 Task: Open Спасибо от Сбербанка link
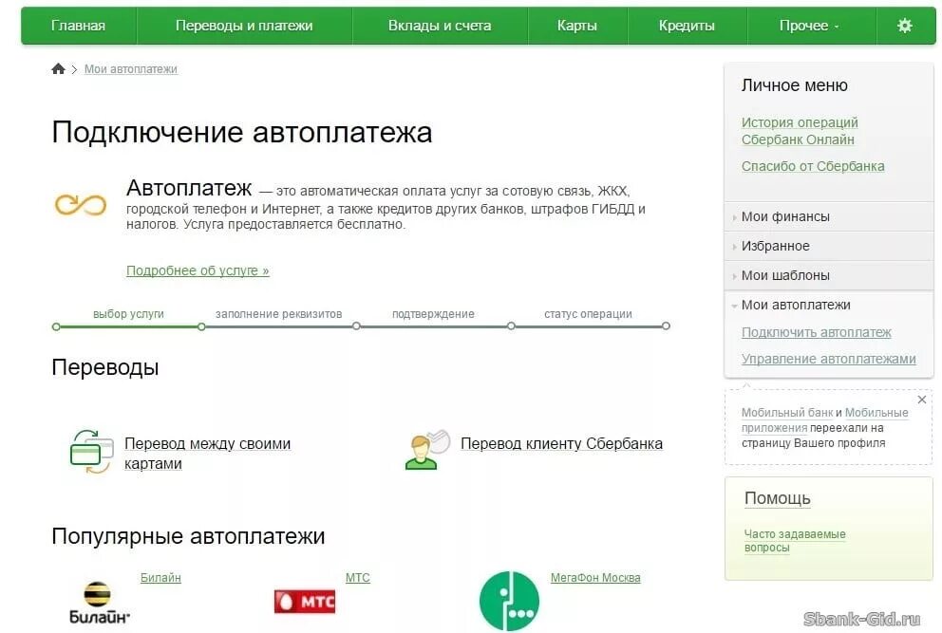point(813,166)
